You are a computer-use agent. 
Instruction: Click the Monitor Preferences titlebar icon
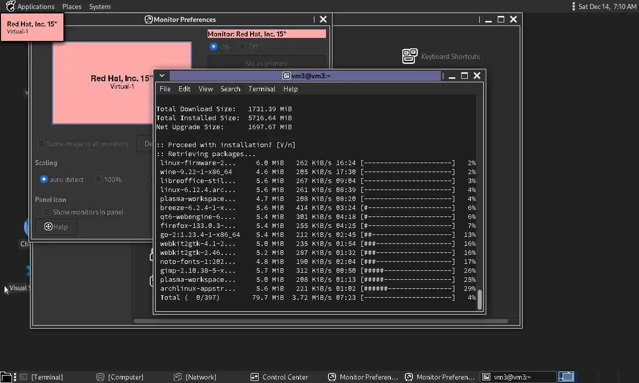pyautogui.click(x=148, y=19)
